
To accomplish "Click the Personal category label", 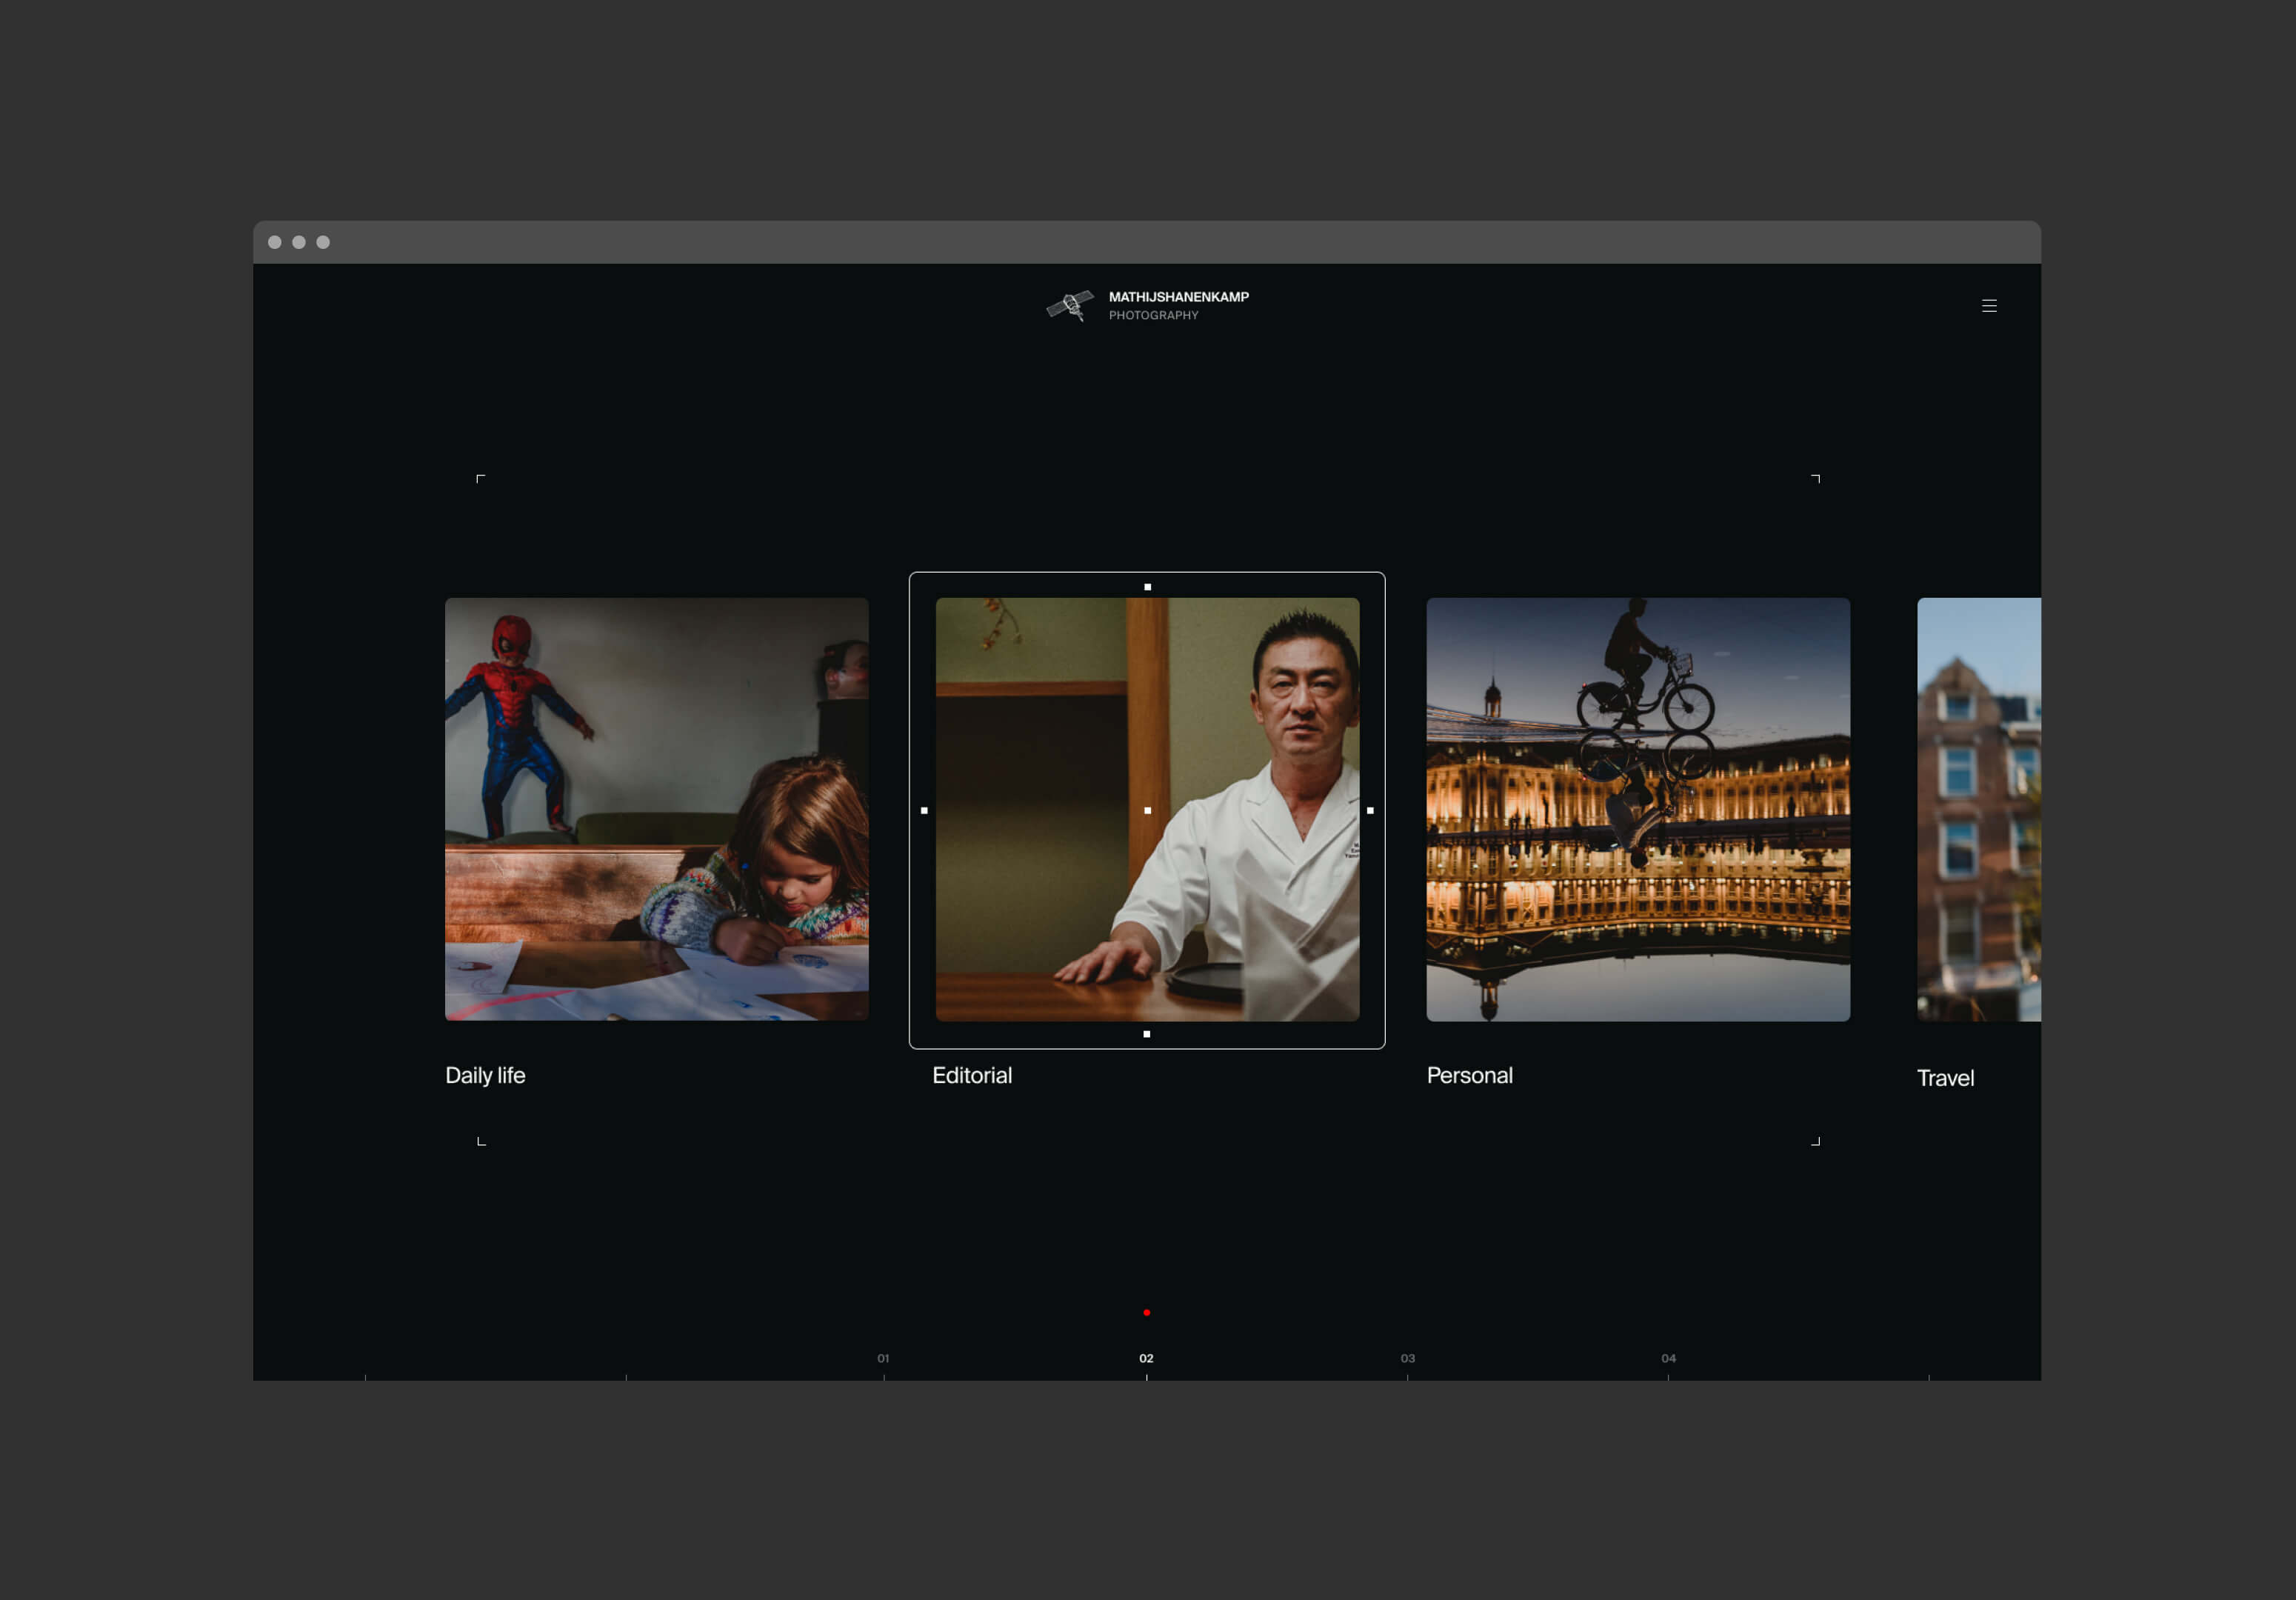I will 1469,1075.
